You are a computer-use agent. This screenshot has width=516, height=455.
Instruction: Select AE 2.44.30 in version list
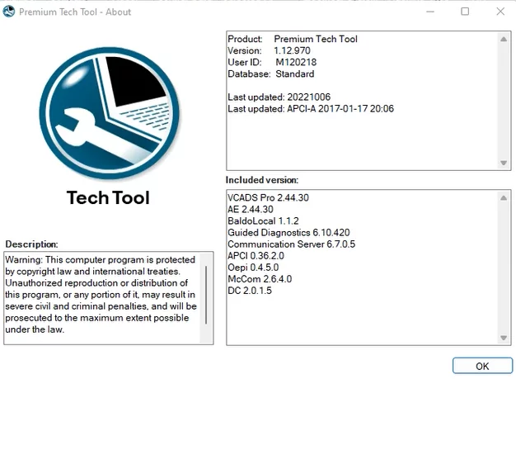(x=250, y=210)
